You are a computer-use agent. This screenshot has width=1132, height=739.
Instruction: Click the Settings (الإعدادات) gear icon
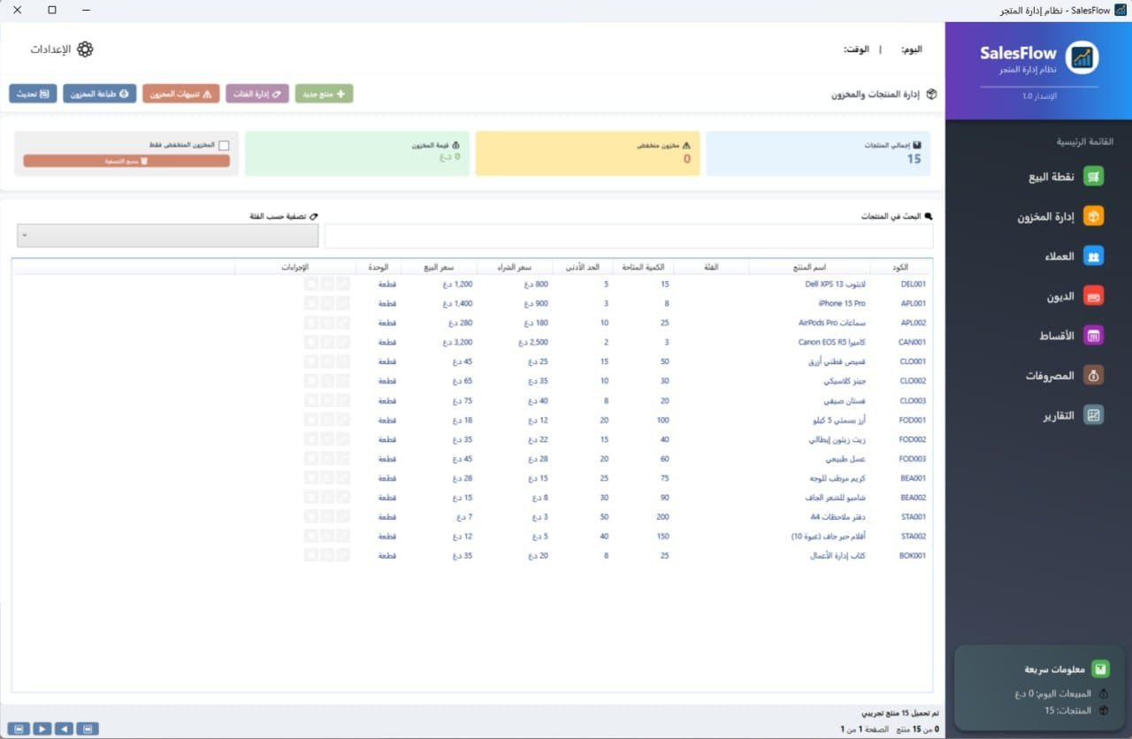tap(85, 50)
